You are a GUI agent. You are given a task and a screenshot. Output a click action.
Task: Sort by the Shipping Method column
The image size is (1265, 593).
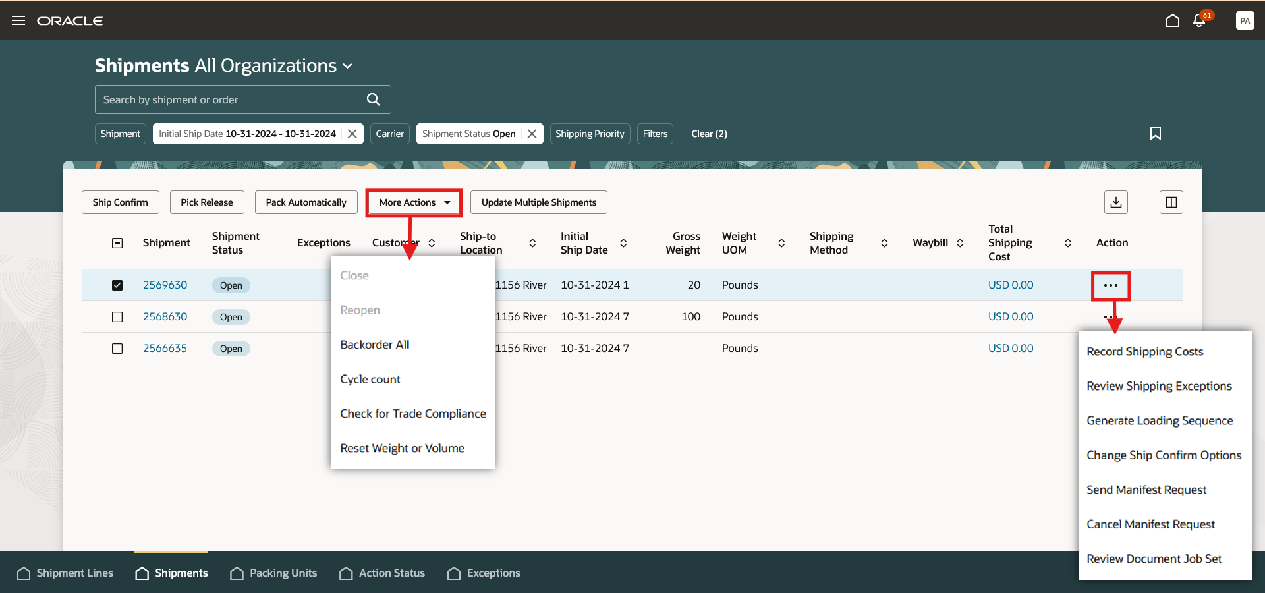[x=884, y=243]
